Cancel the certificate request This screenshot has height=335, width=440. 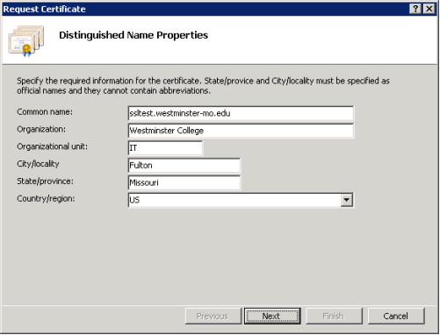coord(396,316)
